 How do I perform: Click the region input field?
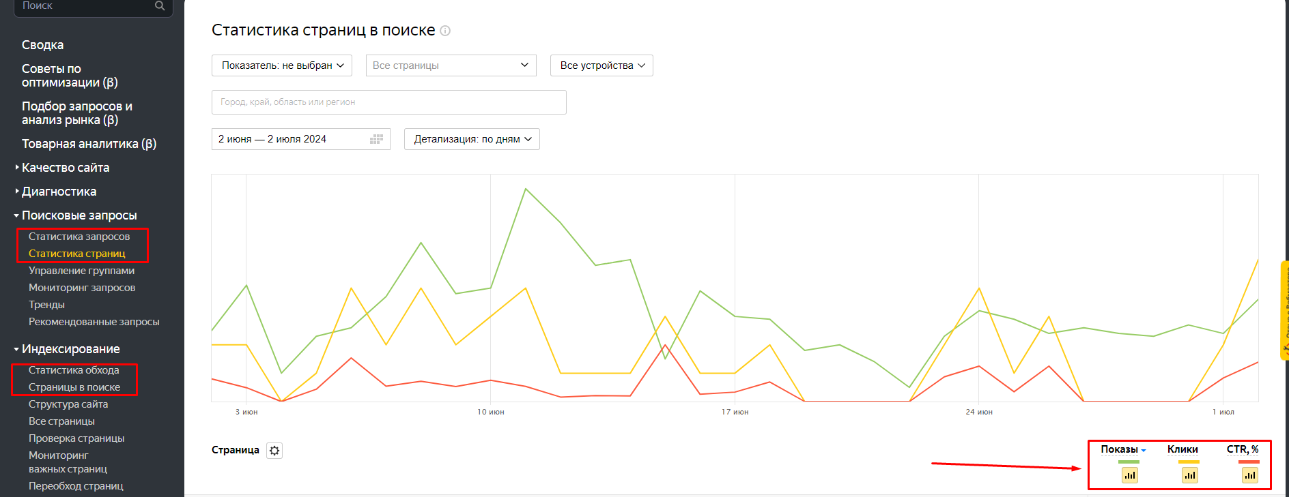point(389,102)
